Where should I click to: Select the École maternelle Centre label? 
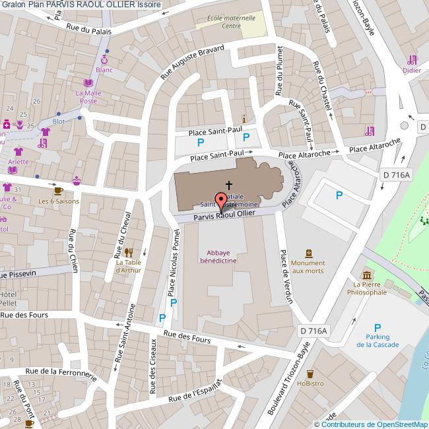(224, 24)
